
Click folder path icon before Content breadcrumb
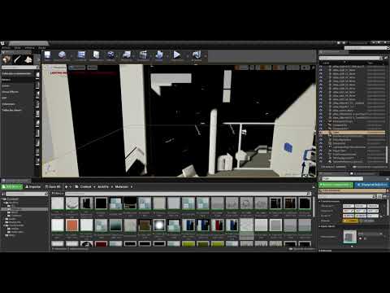coord(77,187)
